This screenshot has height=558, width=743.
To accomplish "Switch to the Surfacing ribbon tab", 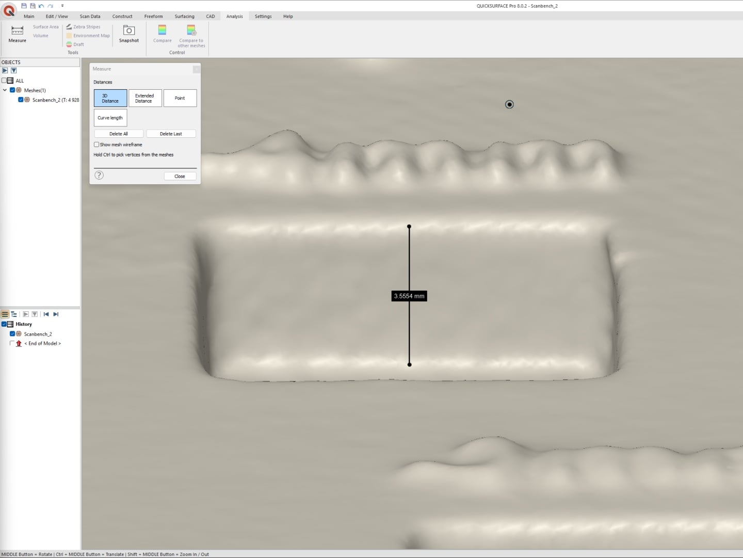I will (184, 17).
